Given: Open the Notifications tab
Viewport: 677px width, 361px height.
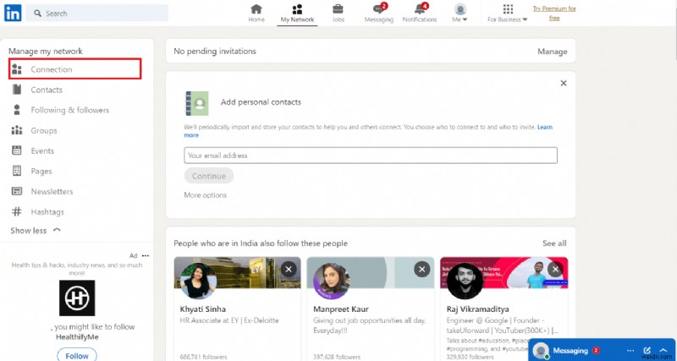Looking at the screenshot, I should point(420,14).
